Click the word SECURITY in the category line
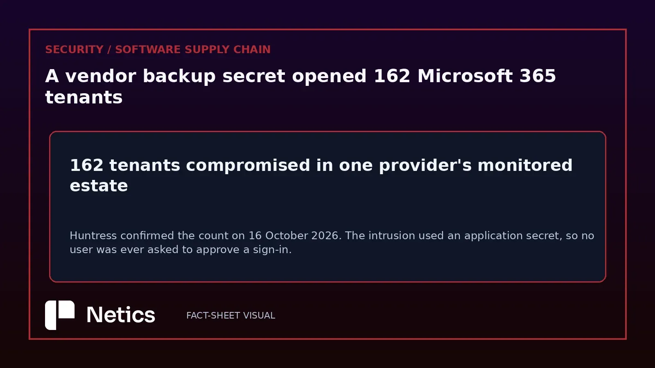This screenshot has width=655, height=368. [x=74, y=49]
